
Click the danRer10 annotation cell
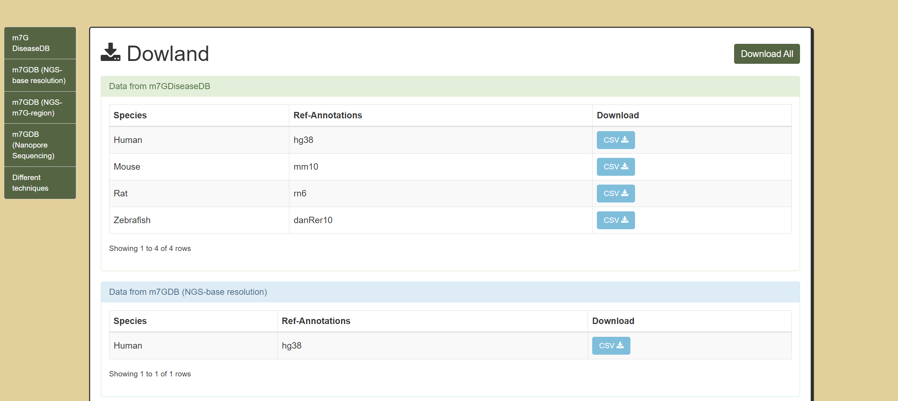(x=440, y=220)
